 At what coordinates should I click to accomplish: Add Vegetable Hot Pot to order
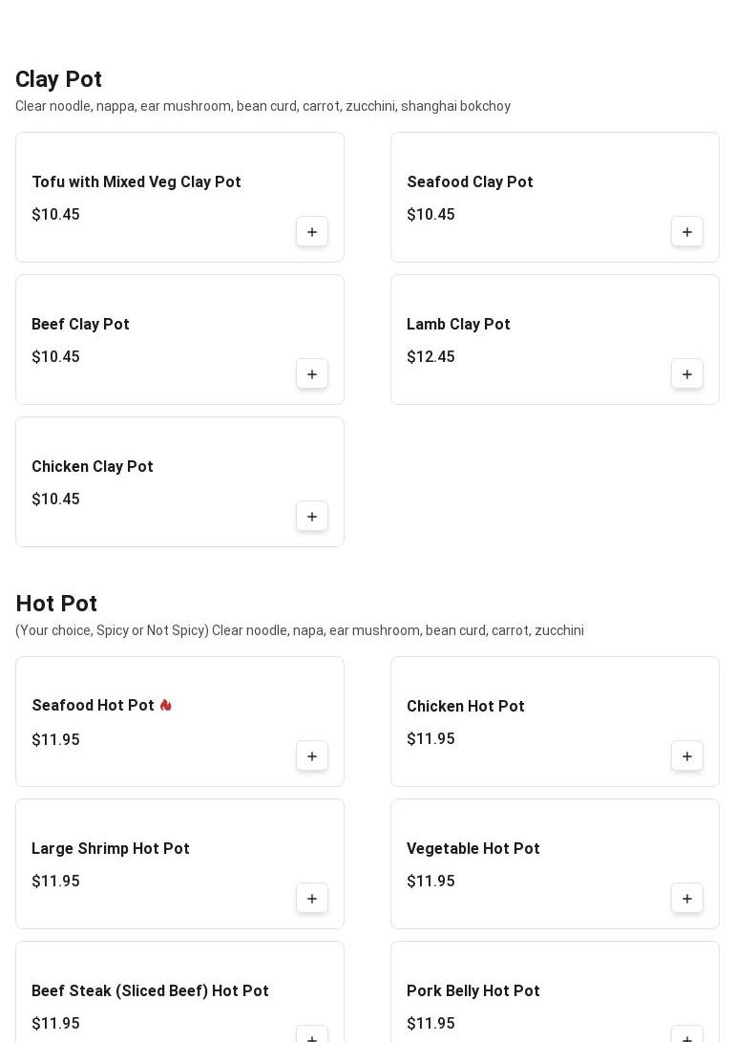[687, 899]
